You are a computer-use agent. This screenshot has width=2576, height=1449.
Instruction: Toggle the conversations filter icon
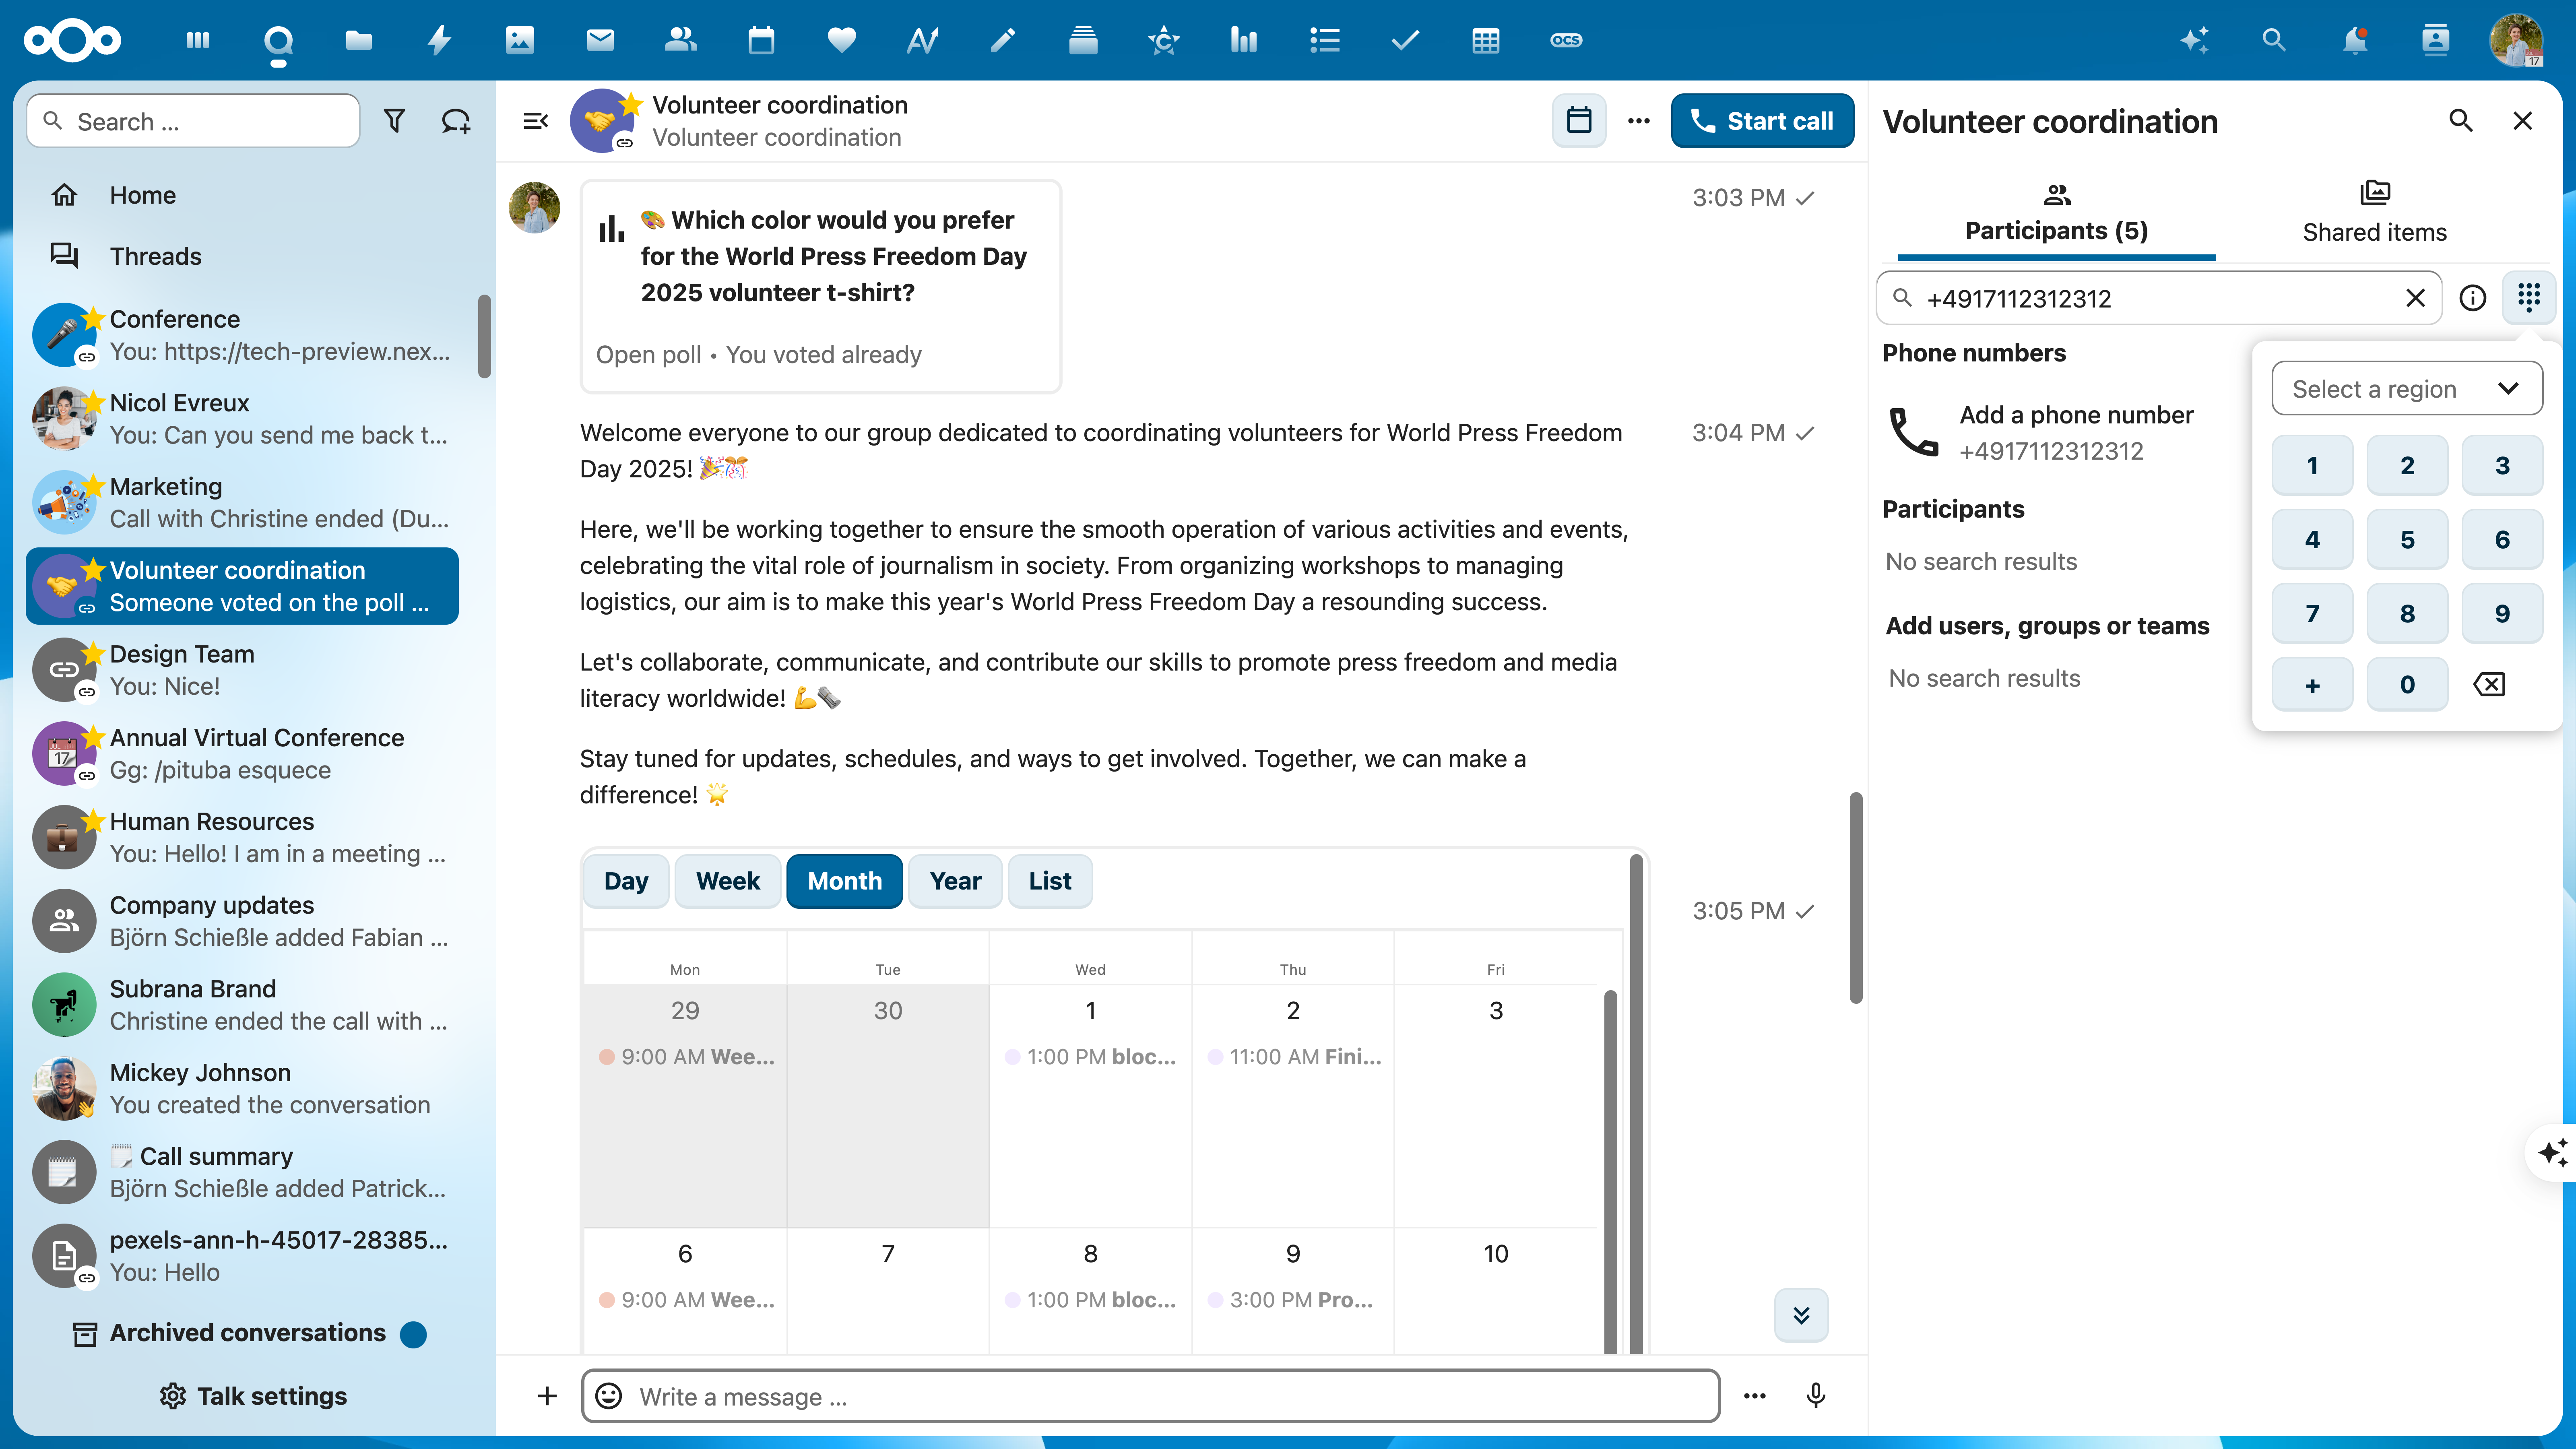coord(394,120)
